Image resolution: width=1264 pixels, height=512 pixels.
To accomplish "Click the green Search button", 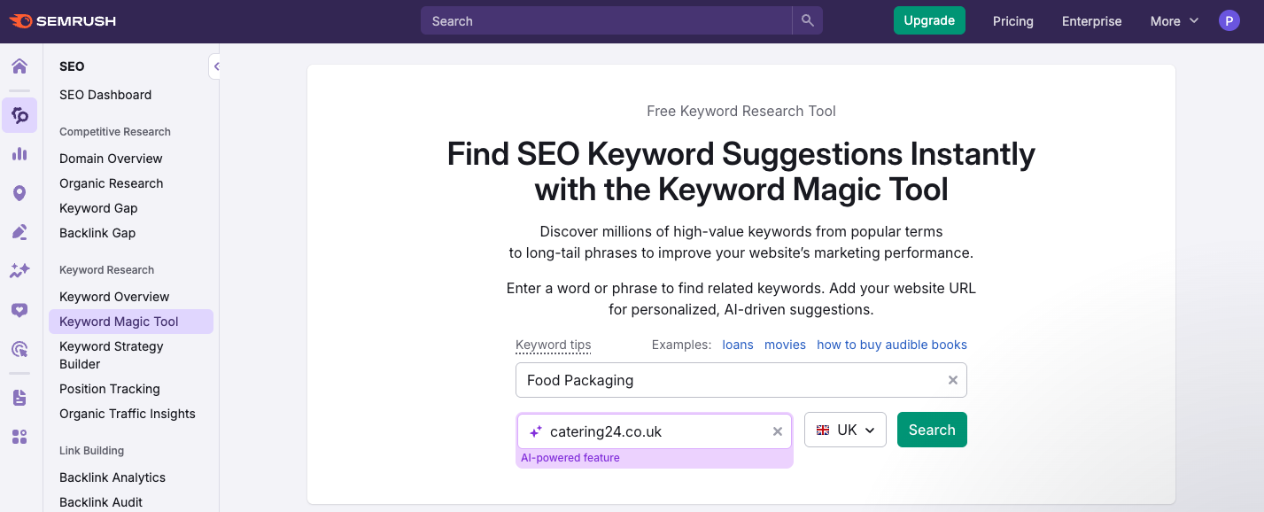I will pyautogui.click(x=932, y=430).
